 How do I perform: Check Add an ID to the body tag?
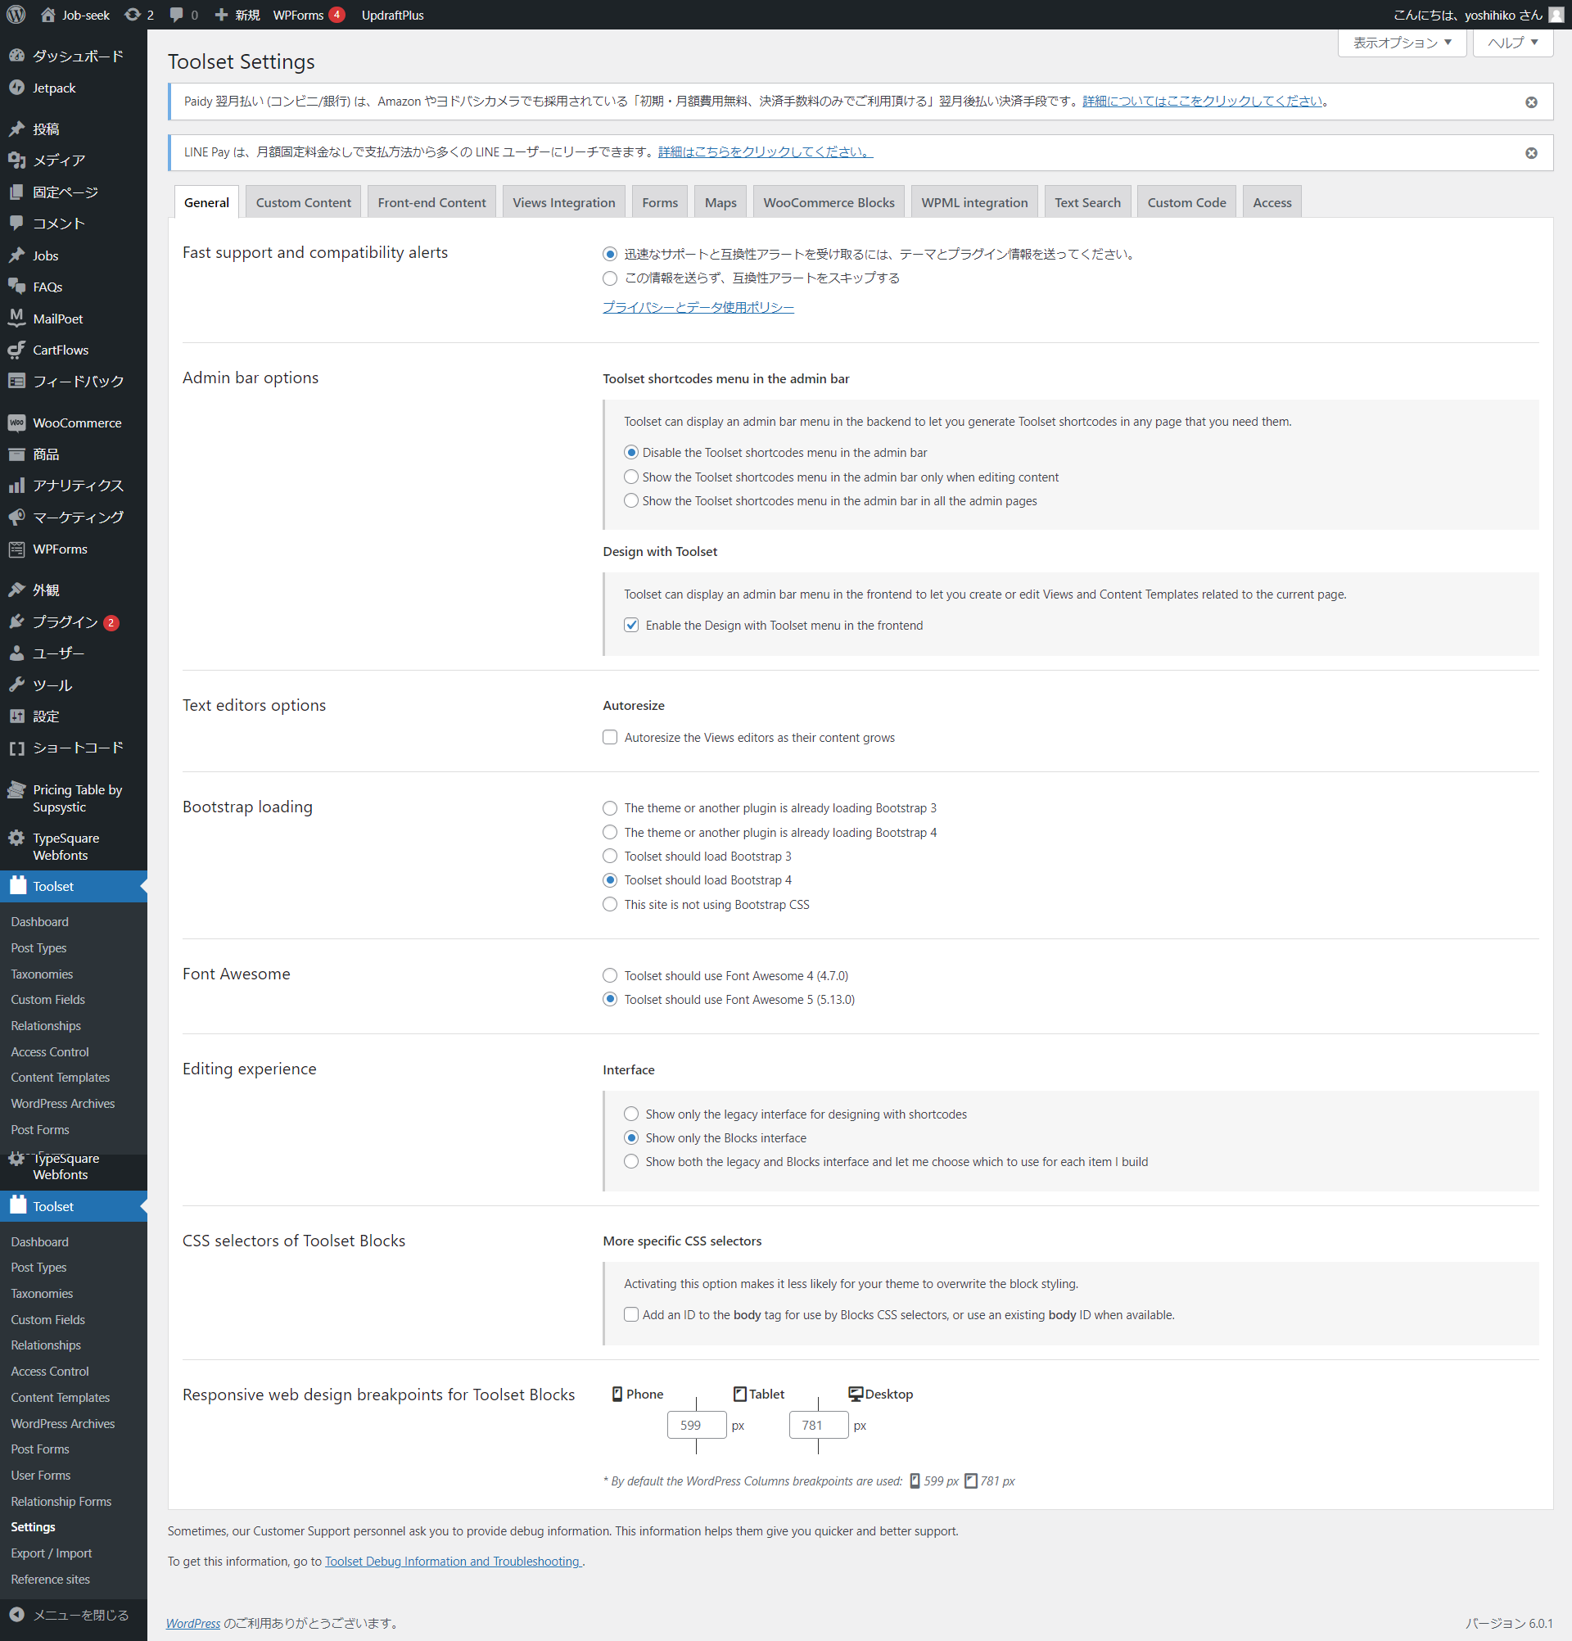[x=631, y=1314]
